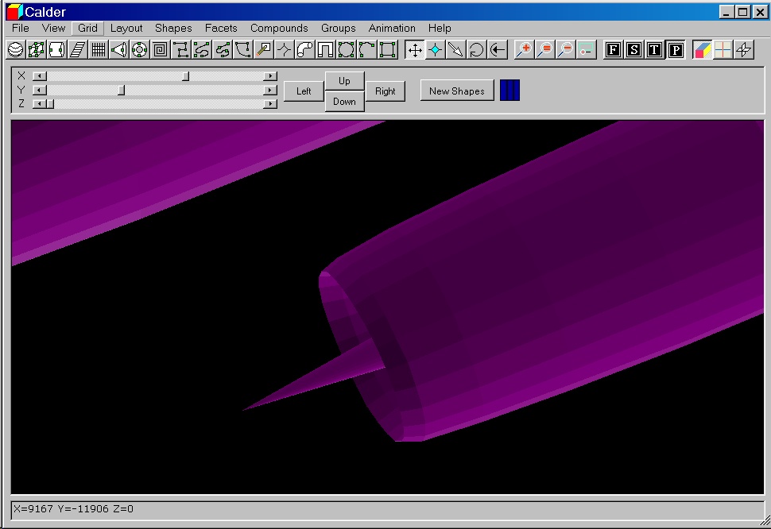Image resolution: width=771 pixels, height=529 pixels.
Task: Click the dark blue color swatch
Action: pos(509,91)
